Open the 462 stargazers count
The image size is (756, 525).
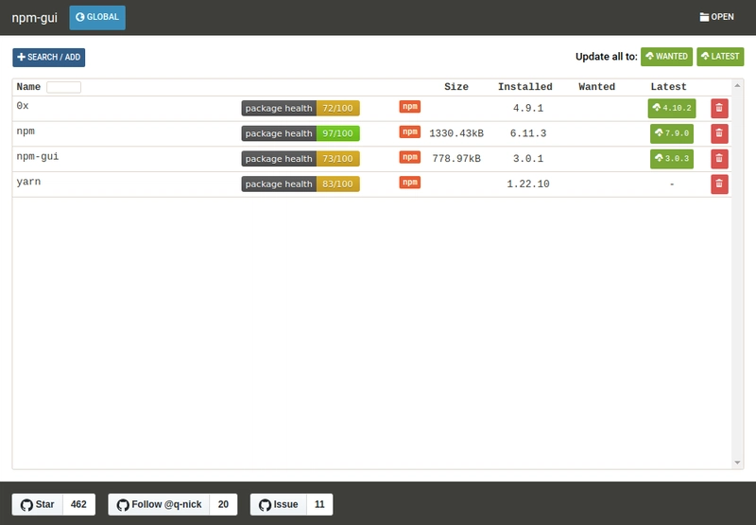pos(78,504)
